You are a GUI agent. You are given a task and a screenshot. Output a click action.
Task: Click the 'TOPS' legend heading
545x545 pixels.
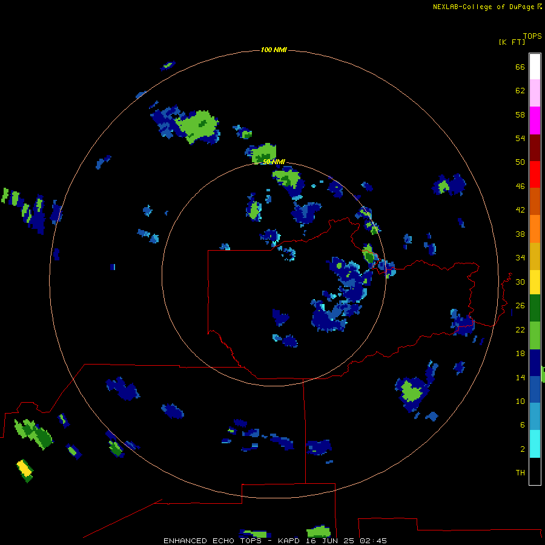click(532, 36)
